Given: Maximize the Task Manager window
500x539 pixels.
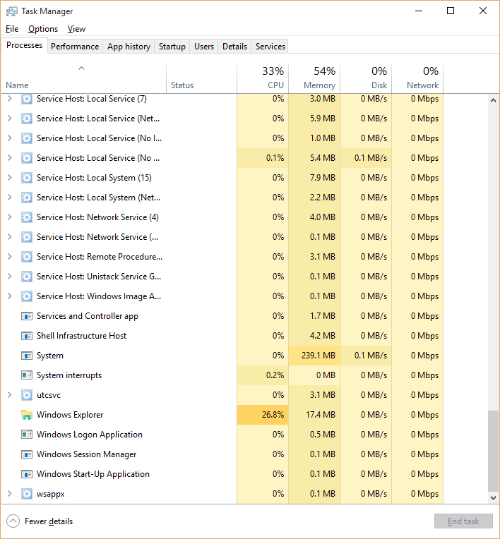Looking at the screenshot, I should [x=451, y=11].
